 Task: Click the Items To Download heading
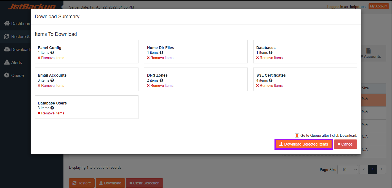pyautogui.click(x=56, y=34)
